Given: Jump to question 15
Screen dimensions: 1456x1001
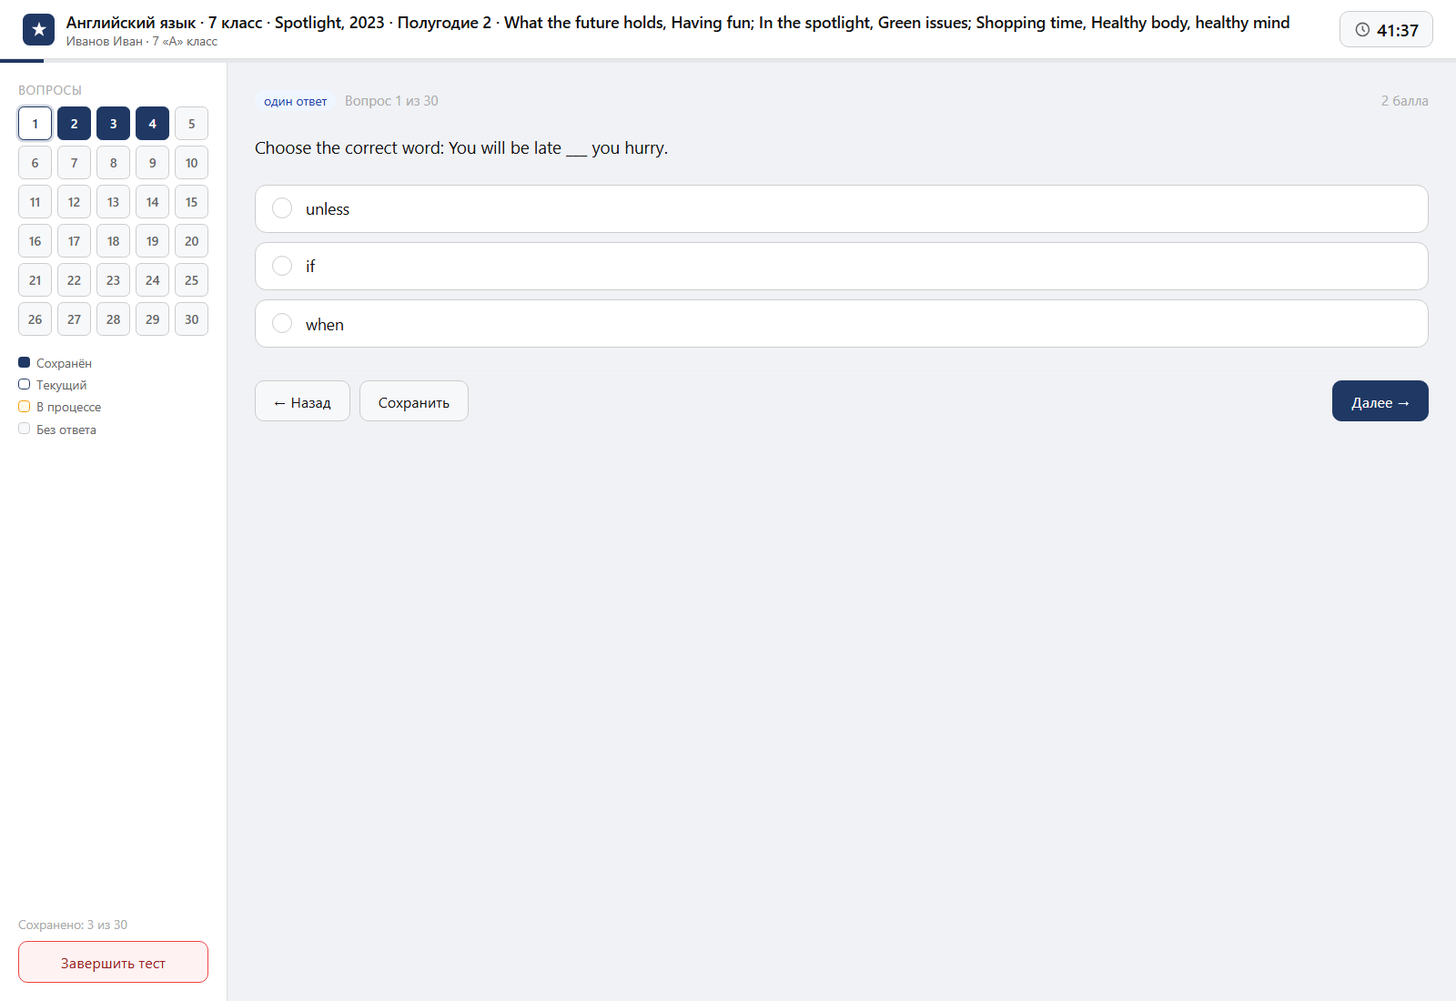Looking at the screenshot, I should click(x=191, y=202).
